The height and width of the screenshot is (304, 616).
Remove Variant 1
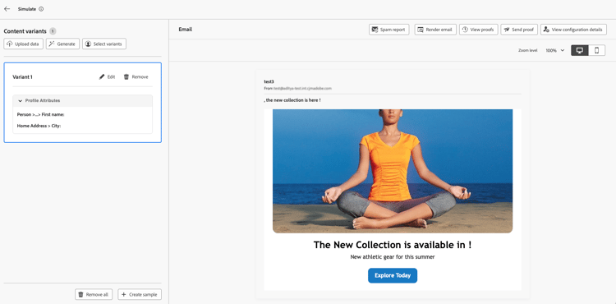[136, 77]
